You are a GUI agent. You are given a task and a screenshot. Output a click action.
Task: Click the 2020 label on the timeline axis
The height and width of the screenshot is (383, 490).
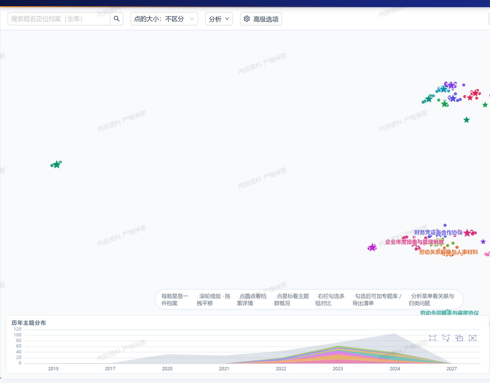(x=167, y=369)
